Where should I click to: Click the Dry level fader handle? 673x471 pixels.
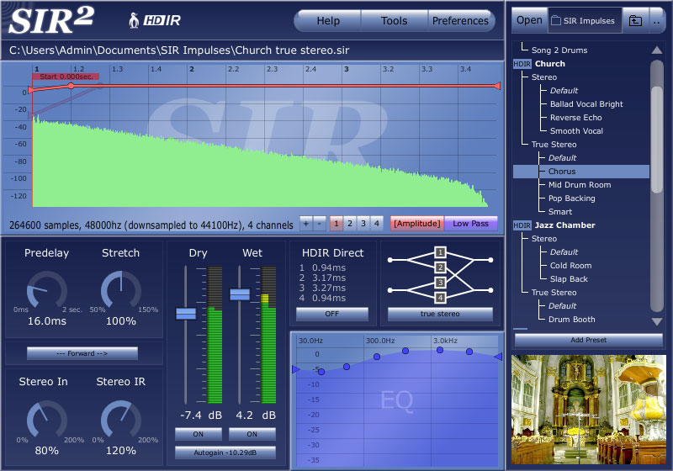click(x=186, y=313)
